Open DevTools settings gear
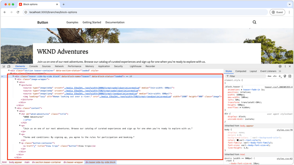Screen dimensions: 294x165 tap(280, 66)
